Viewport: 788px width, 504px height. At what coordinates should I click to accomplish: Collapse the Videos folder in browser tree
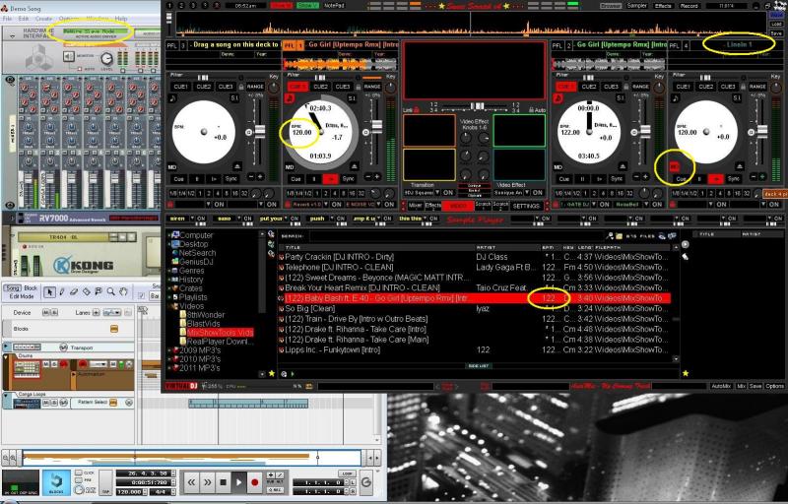click(169, 305)
